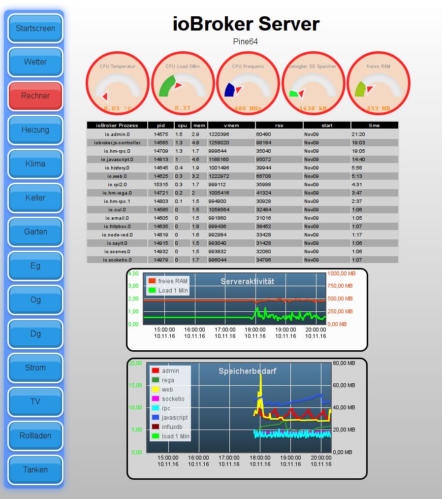Open the Dg floor view

pyautogui.click(x=35, y=334)
